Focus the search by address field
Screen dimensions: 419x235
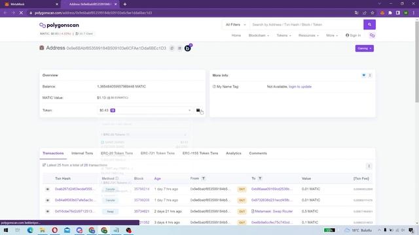(x=306, y=25)
